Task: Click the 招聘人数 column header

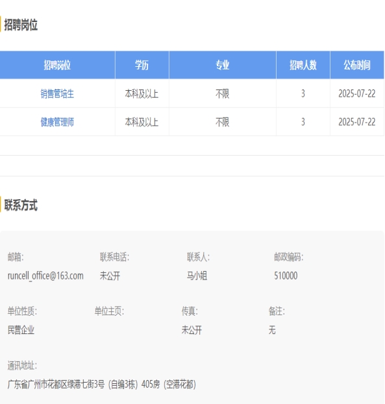Action: click(x=303, y=65)
